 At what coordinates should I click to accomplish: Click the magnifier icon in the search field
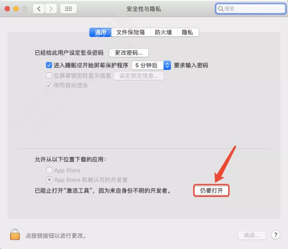221,9
